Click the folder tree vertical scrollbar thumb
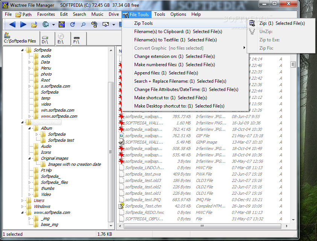 tap(111, 152)
